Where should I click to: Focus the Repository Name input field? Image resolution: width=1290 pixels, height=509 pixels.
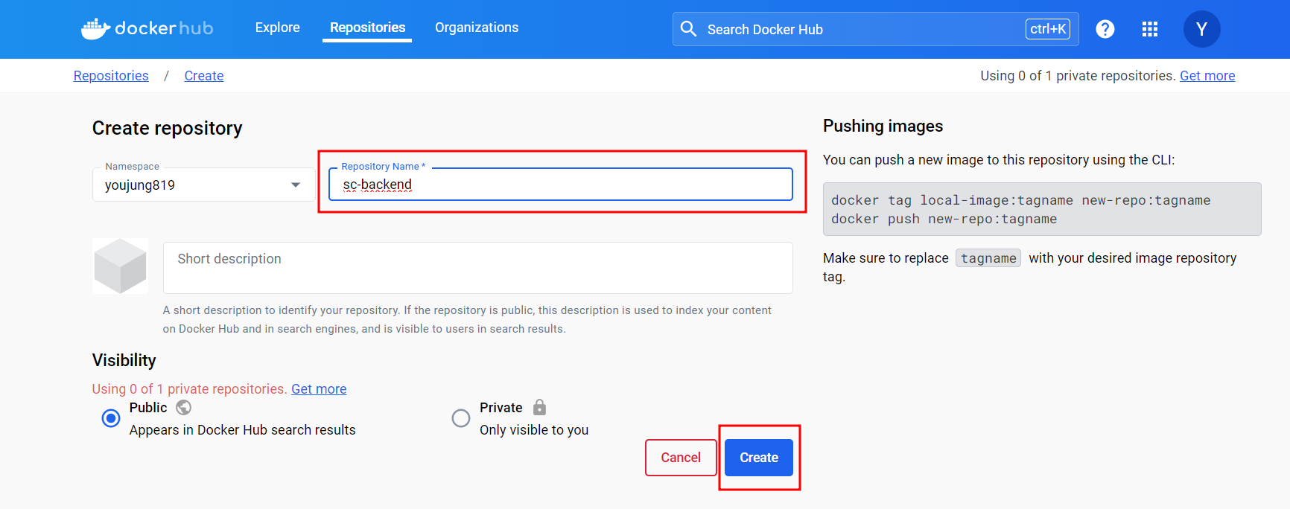561,185
